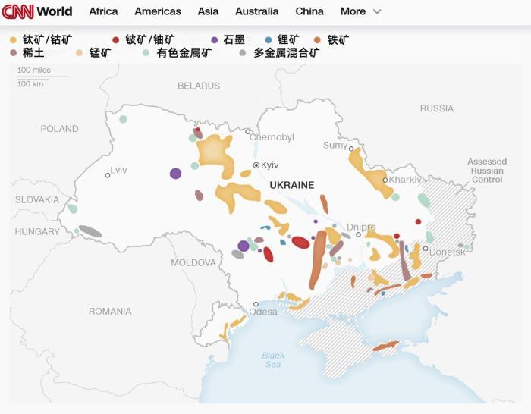Screen dimensions: 531x414
Task: Click the green 有色金属矿 legend dot
Action: (x=146, y=53)
